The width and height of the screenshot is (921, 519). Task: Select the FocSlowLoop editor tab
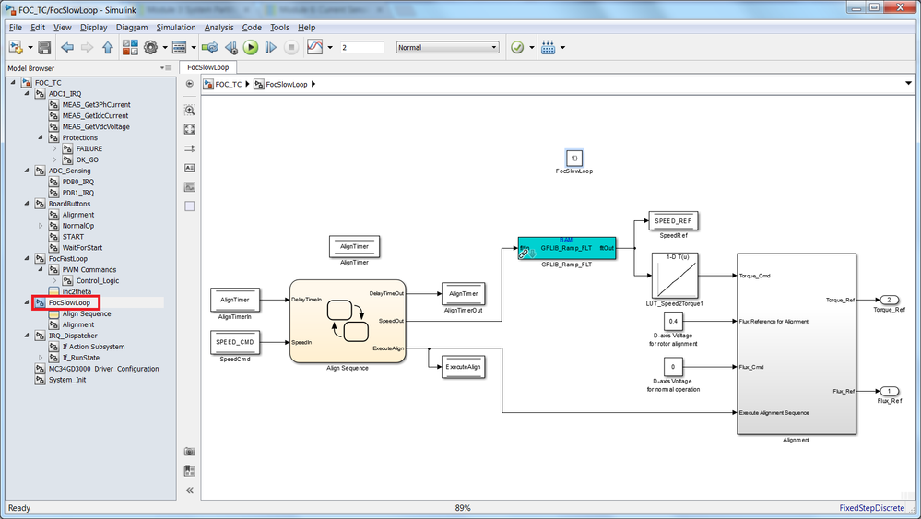[x=208, y=67]
